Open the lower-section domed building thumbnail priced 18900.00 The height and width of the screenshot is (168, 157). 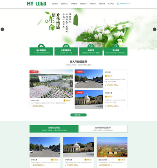point(78,147)
